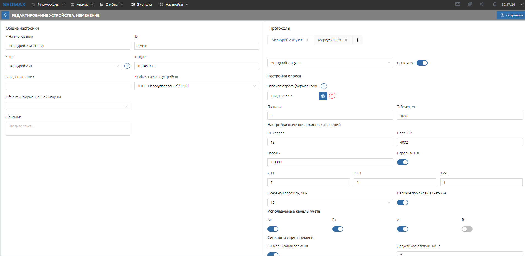Click the back arrow icon

5,15
